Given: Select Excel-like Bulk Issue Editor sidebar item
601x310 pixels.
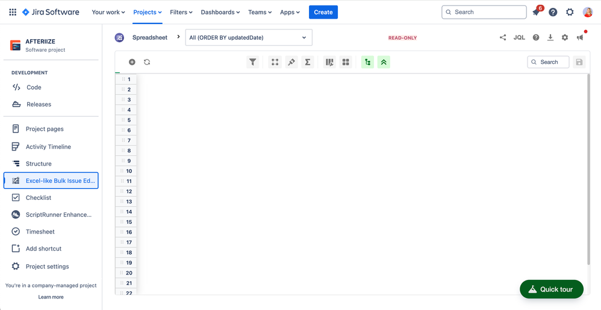Looking at the screenshot, I should tap(51, 181).
